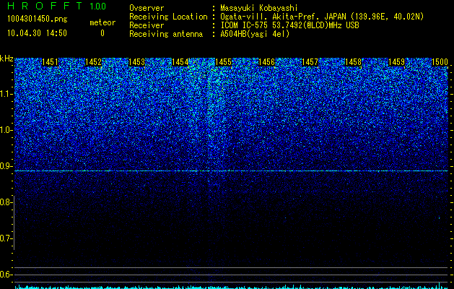Click the 1453 time marker
Image resolution: width=454 pixels, height=289 pixels.
point(136,62)
